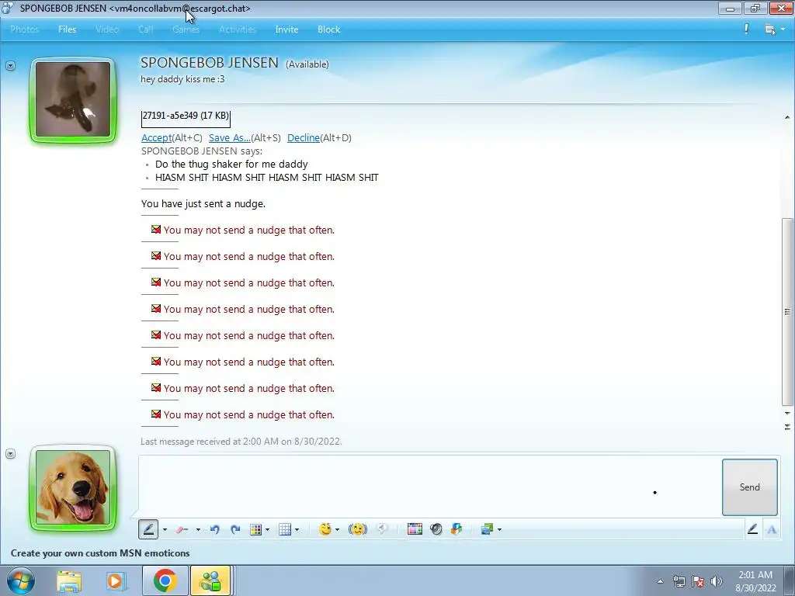Click into the message input box
The height and width of the screenshot is (596, 795).
[429, 486]
